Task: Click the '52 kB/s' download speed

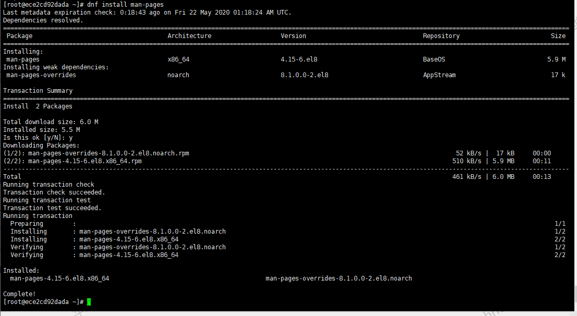Action: click(x=468, y=153)
